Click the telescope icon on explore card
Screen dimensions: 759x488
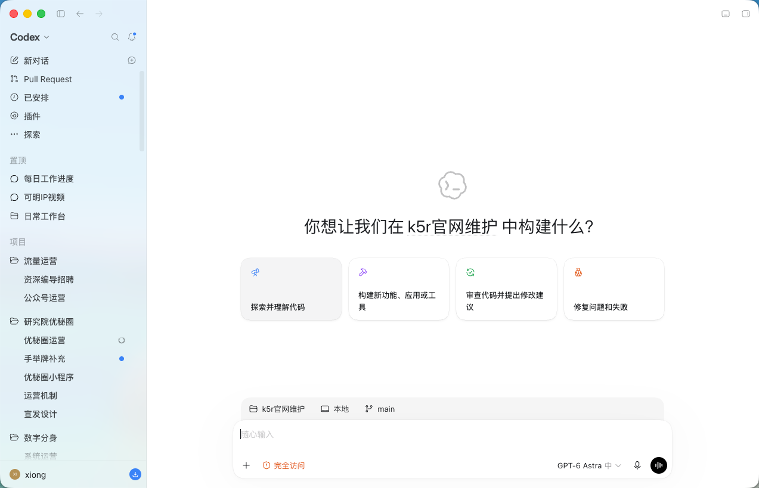click(255, 272)
